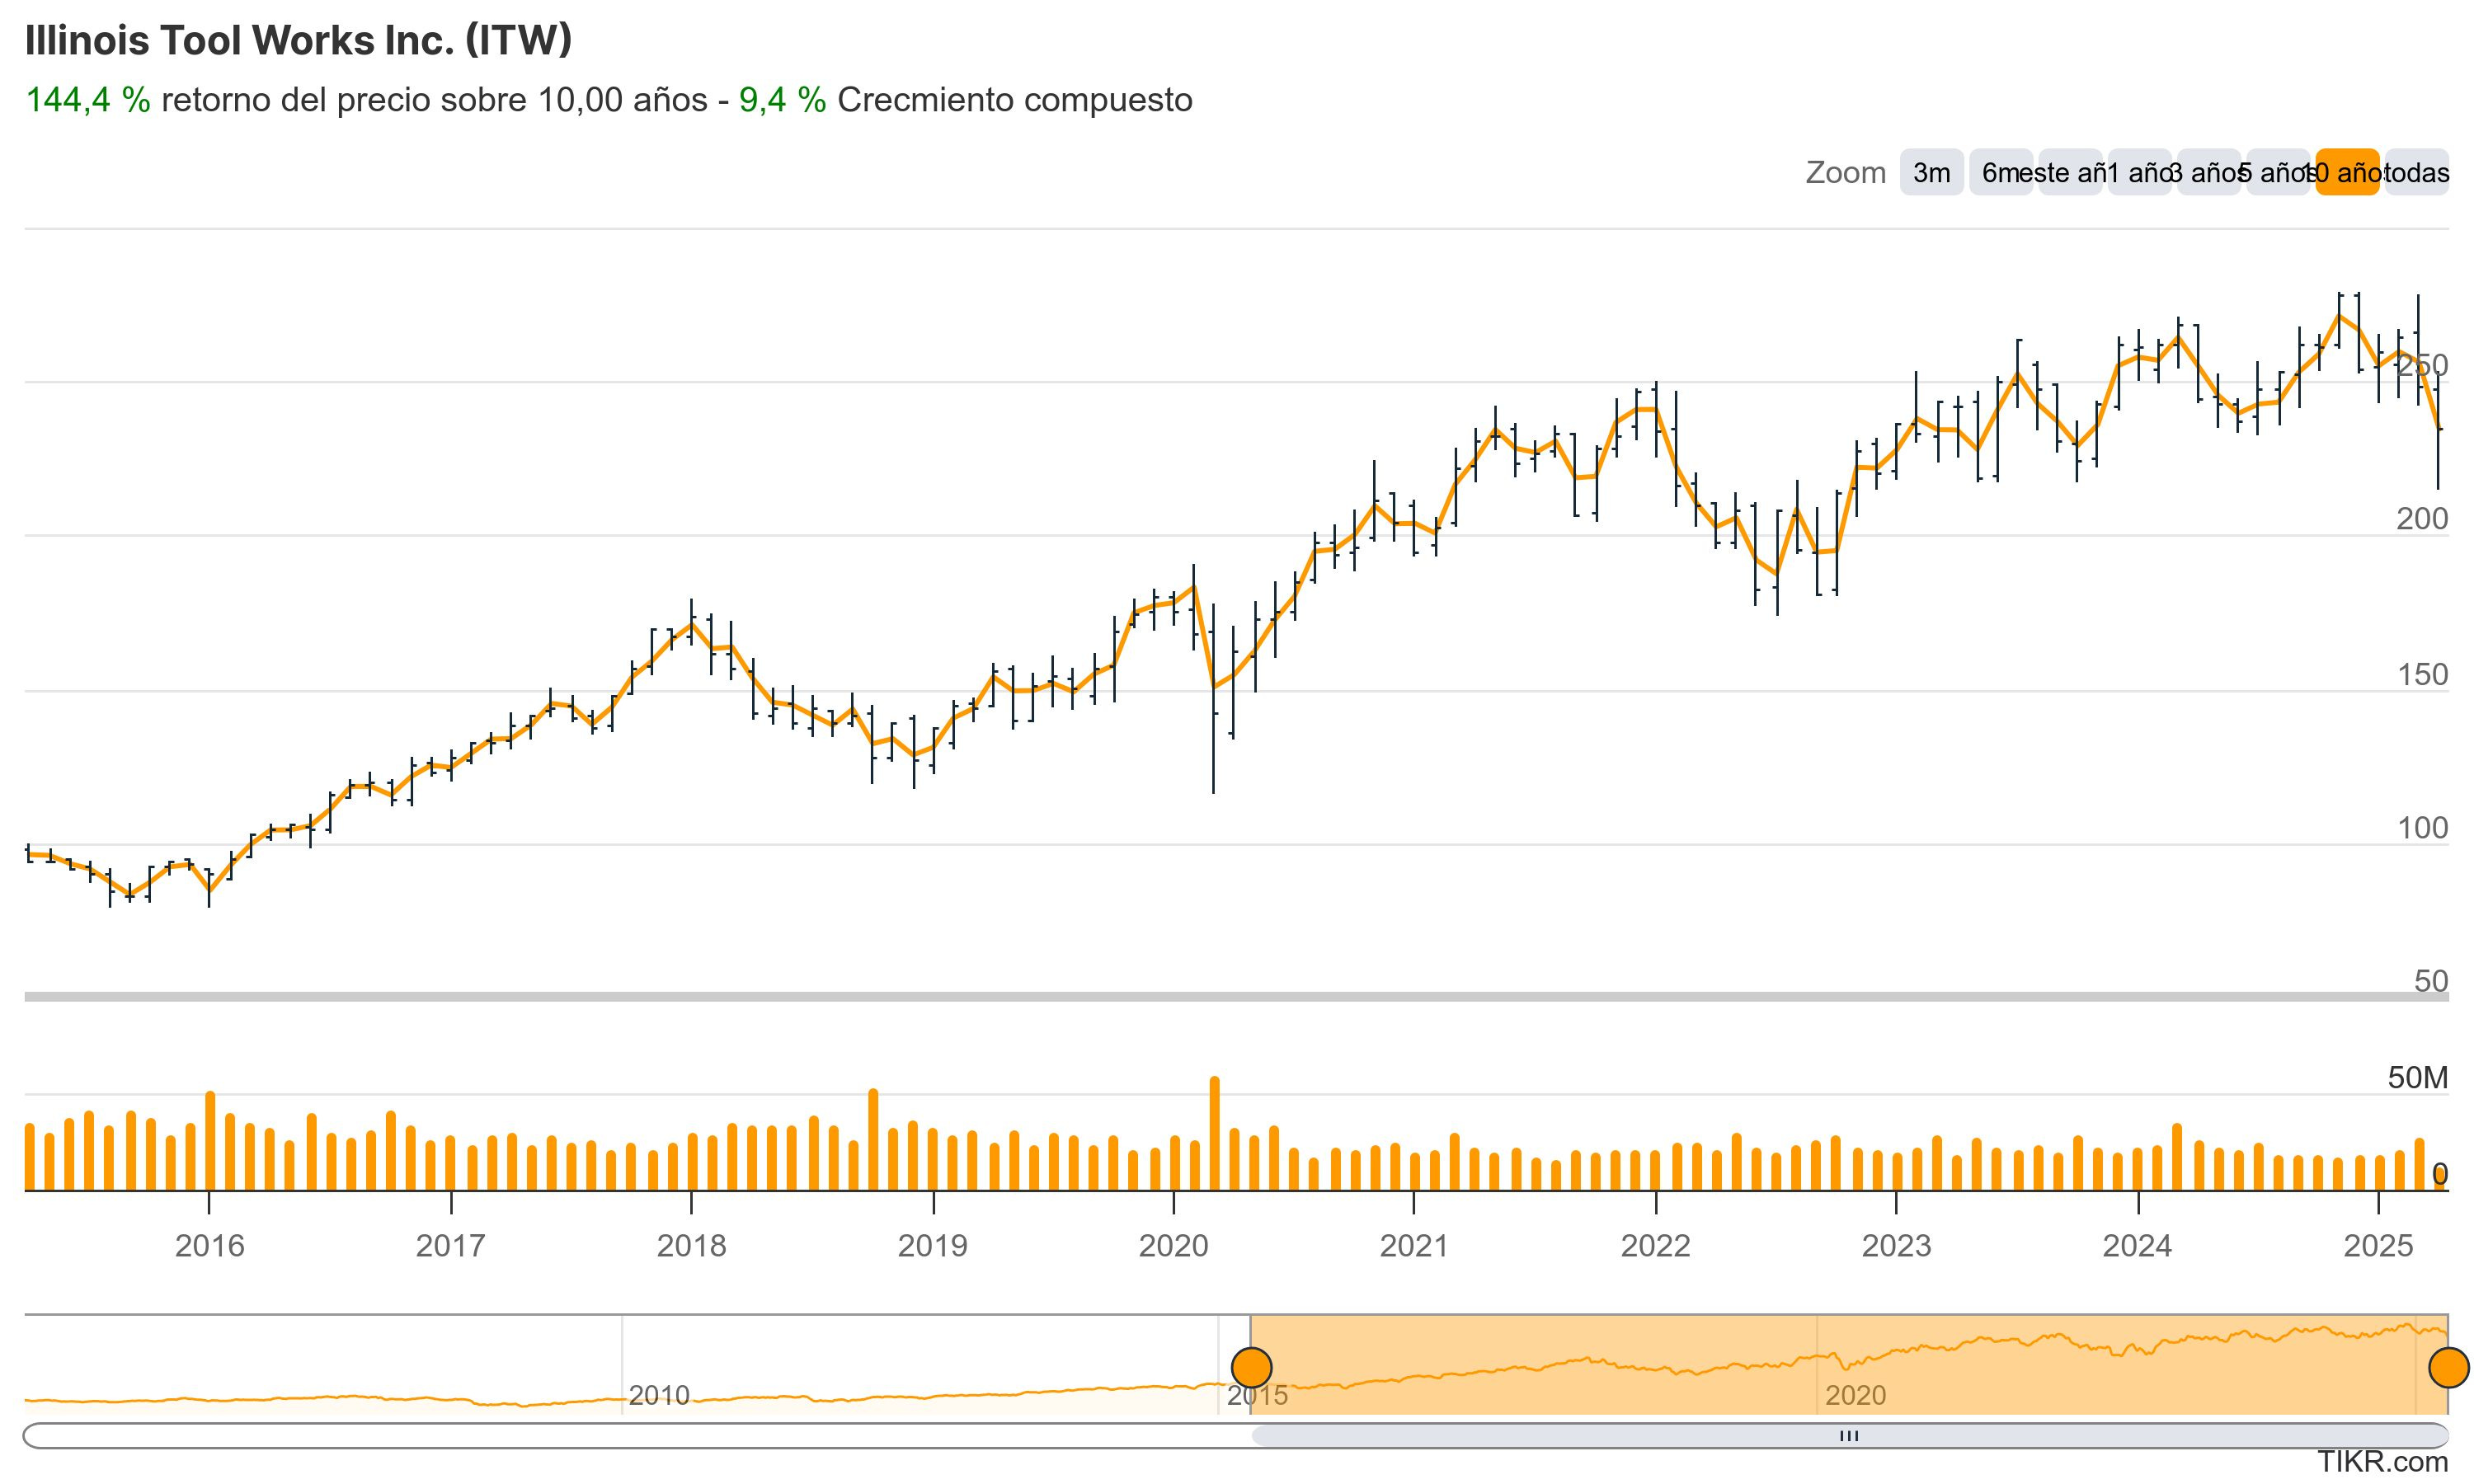Select the 6m zoom range button

tap(2001, 172)
